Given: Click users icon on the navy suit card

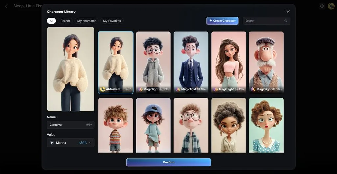Looking at the screenshot, I should point(198,89).
